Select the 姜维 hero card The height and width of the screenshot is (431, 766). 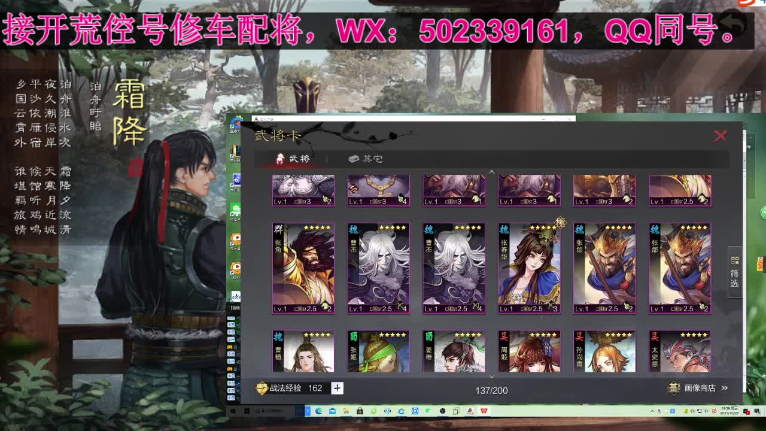pyautogui.click(x=454, y=351)
